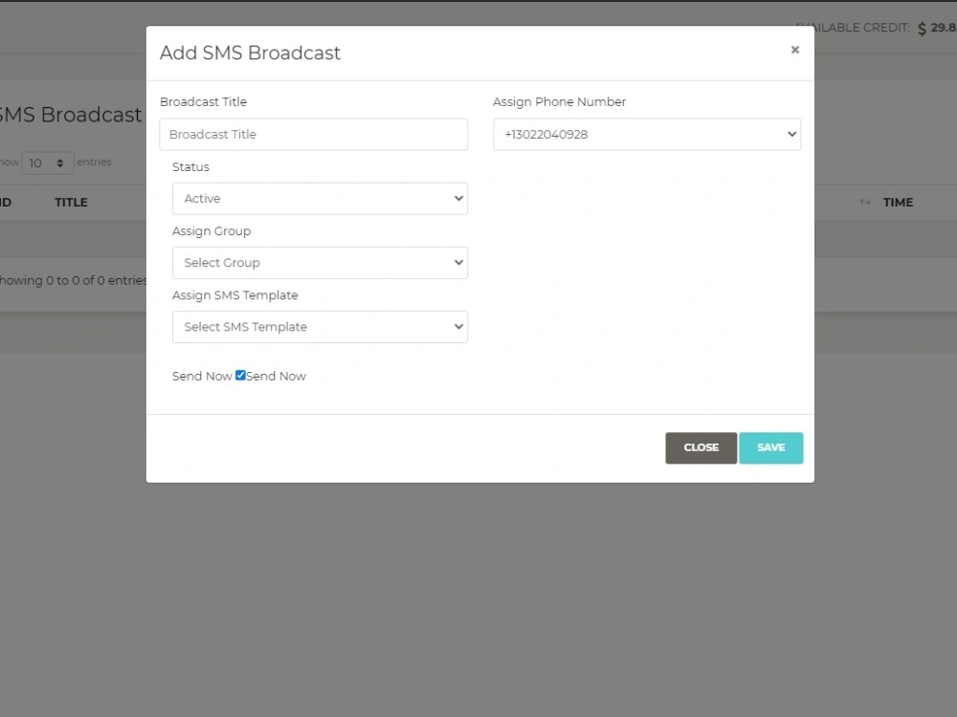Click the Add SMS Broadcast dialog title
This screenshot has height=717, width=957.
coord(250,53)
